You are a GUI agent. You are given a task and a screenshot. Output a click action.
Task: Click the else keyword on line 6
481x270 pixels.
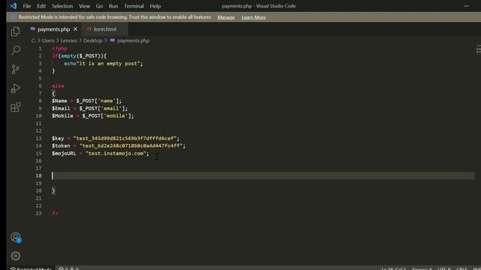58,86
